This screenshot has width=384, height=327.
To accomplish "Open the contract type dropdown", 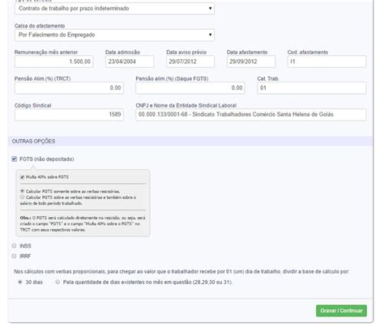I will [114, 9].
